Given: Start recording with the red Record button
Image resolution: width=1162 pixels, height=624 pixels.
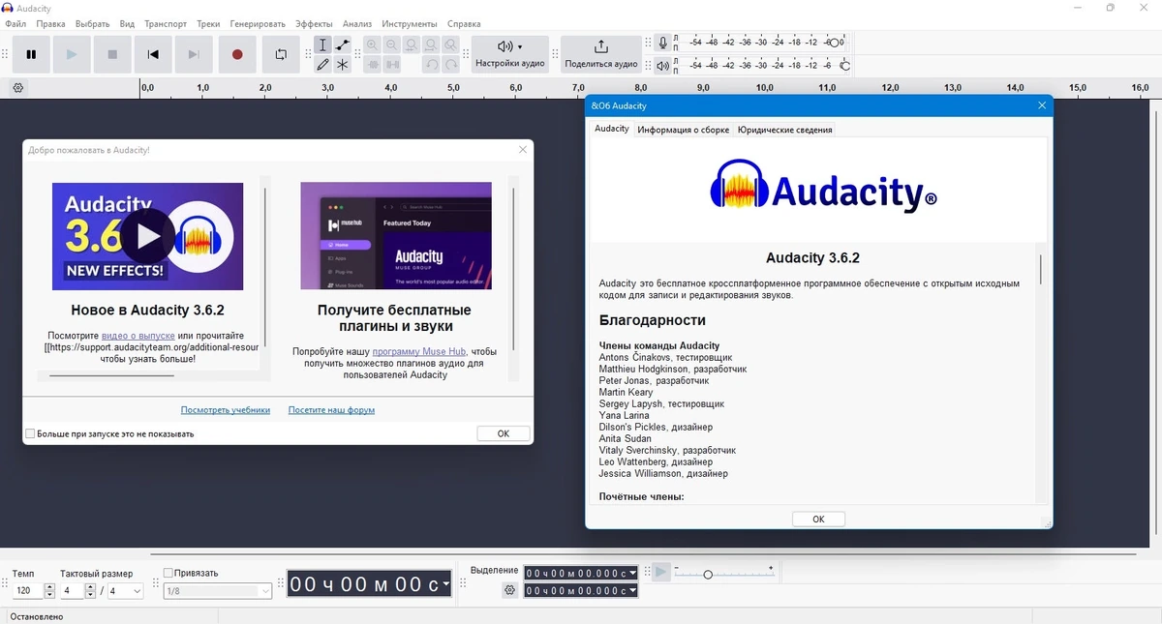Looking at the screenshot, I should pos(237,55).
